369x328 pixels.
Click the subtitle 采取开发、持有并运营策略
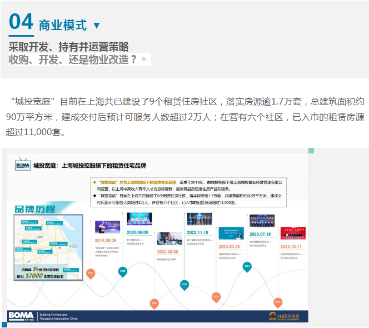click(69, 47)
